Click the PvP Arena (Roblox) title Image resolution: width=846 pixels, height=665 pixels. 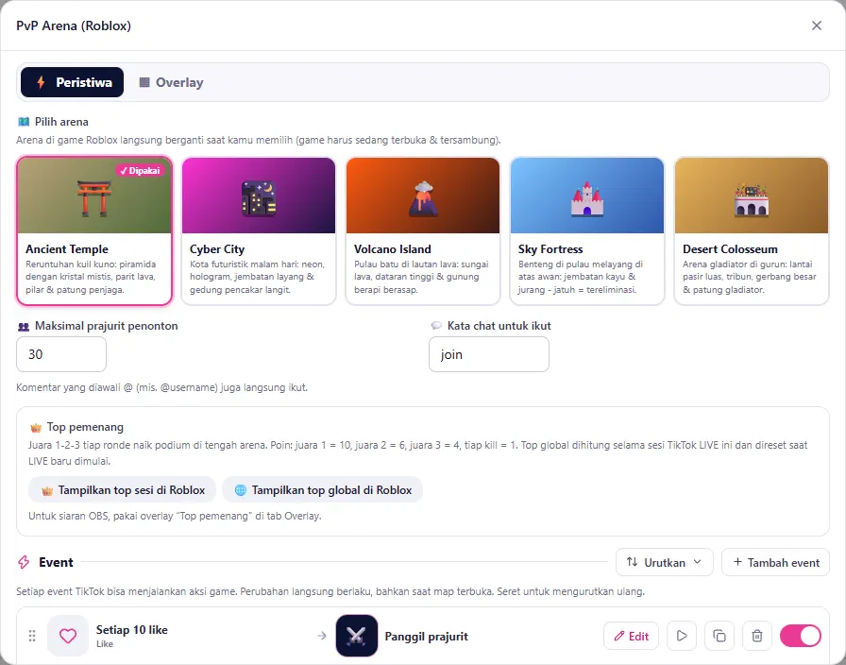click(74, 26)
